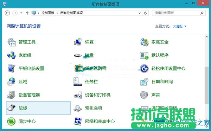Open the 家庭组 homegroup icon
Viewport: 211px width, 131px height.
pyautogui.click(x=12, y=55)
